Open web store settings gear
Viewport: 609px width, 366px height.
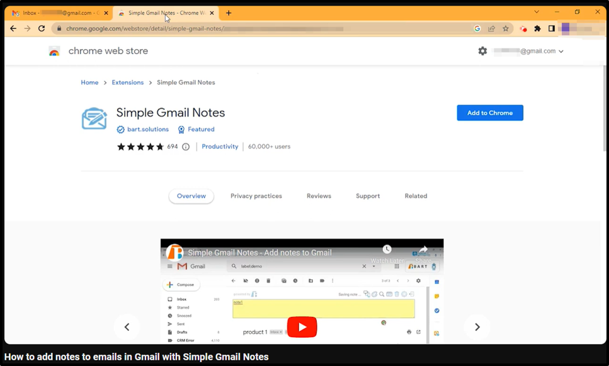(482, 51)
